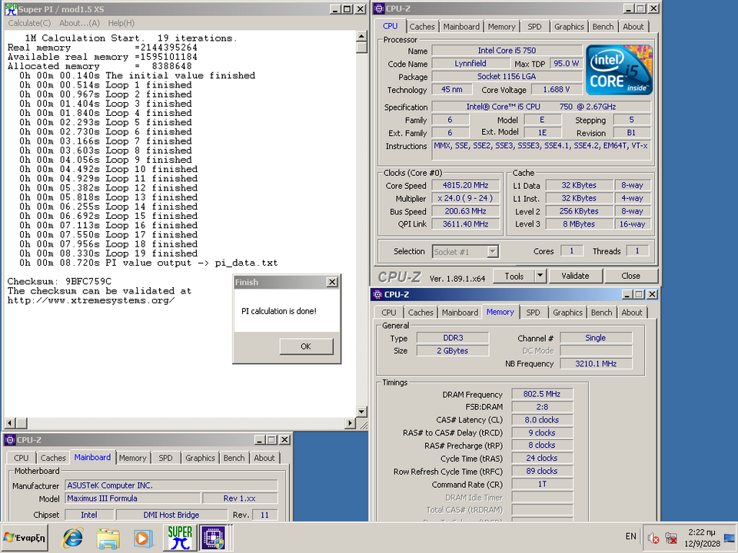Select Mainboard tab in CPU-Z Memory window
Screen dimensions: 738x553
tap(460, 313)
